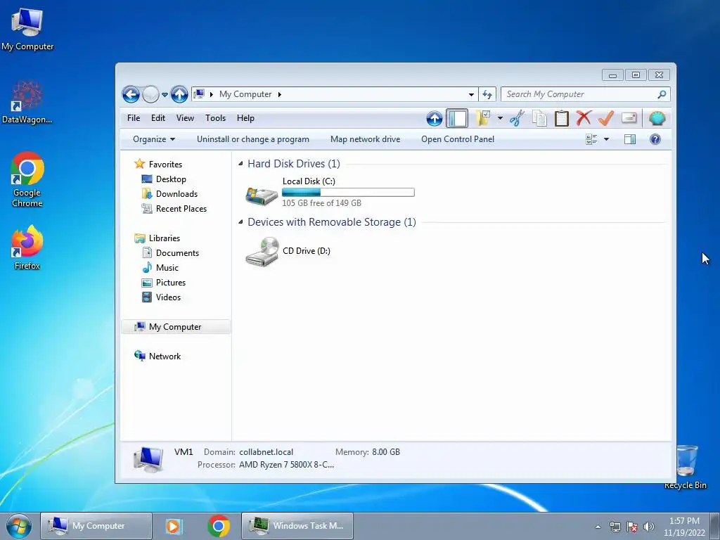Open the Windows Start orb

(18, 526)
